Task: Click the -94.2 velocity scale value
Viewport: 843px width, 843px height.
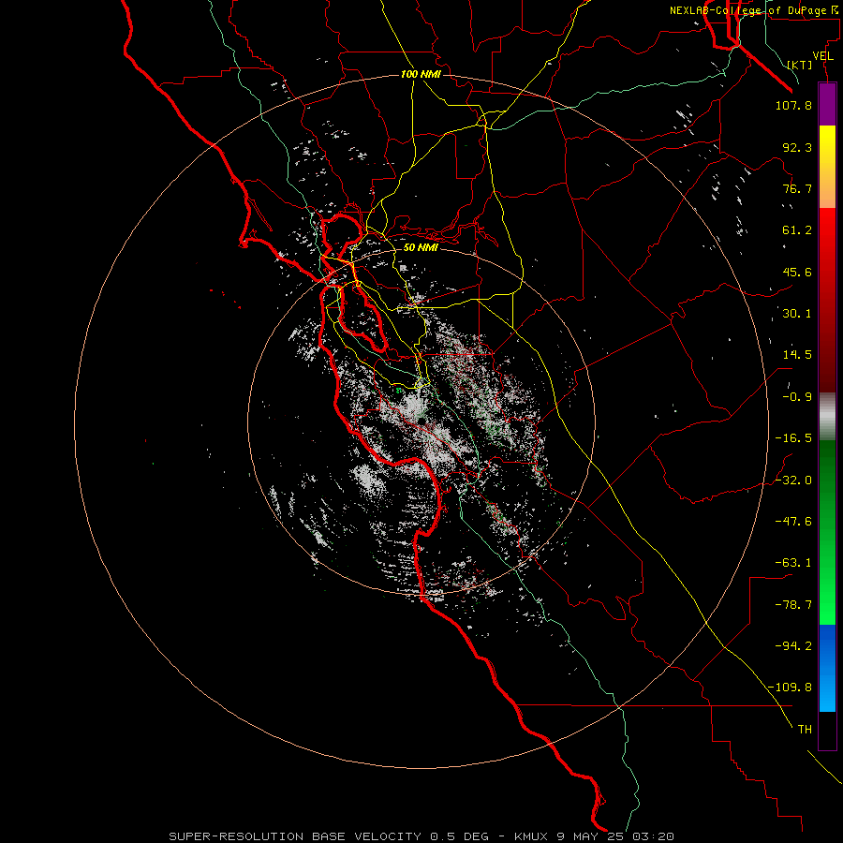Action: (x=793, y=645)
